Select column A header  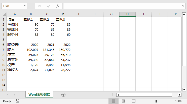15,14
